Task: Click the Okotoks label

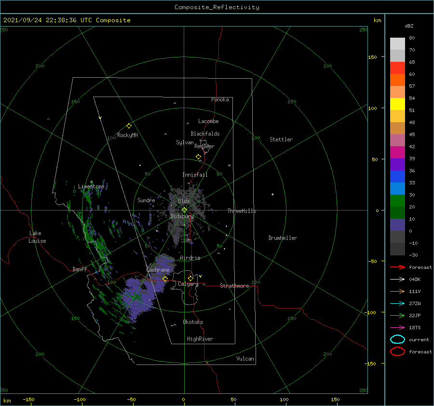Action: point(193,322)
